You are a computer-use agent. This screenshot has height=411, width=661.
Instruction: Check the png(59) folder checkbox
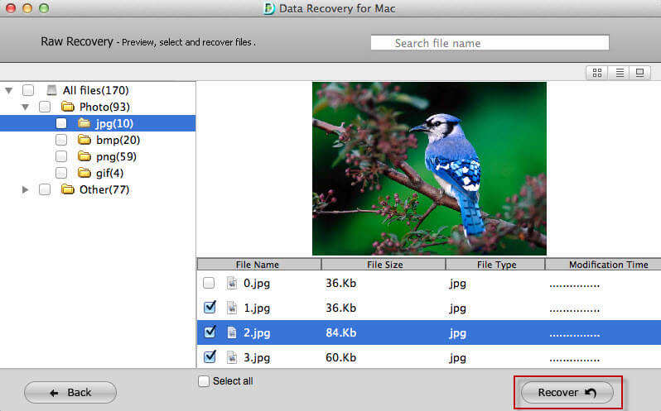point(61,156)
